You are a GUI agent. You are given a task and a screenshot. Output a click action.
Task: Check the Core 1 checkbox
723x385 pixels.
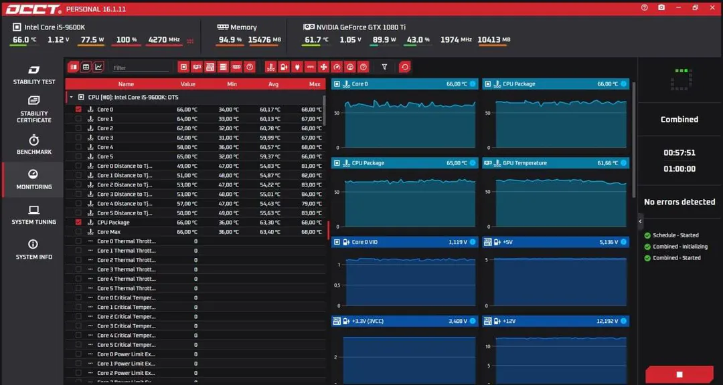(78, 119)
